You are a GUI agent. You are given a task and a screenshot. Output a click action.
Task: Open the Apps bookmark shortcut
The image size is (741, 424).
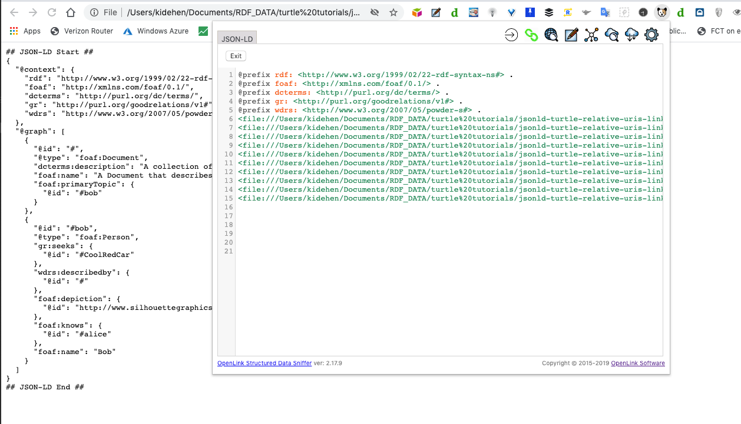(x=25, y=31)
